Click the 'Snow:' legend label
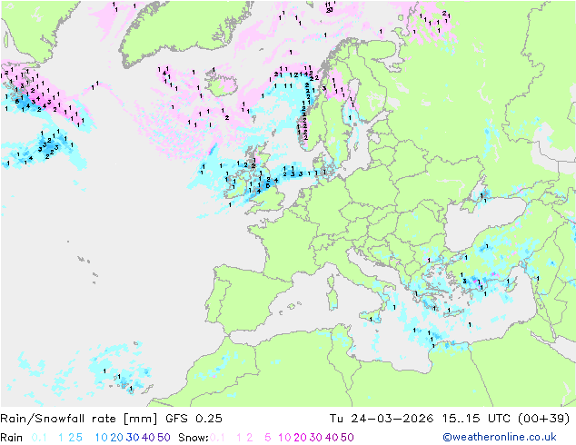This screenshot has width=576, height=445. 194,438
